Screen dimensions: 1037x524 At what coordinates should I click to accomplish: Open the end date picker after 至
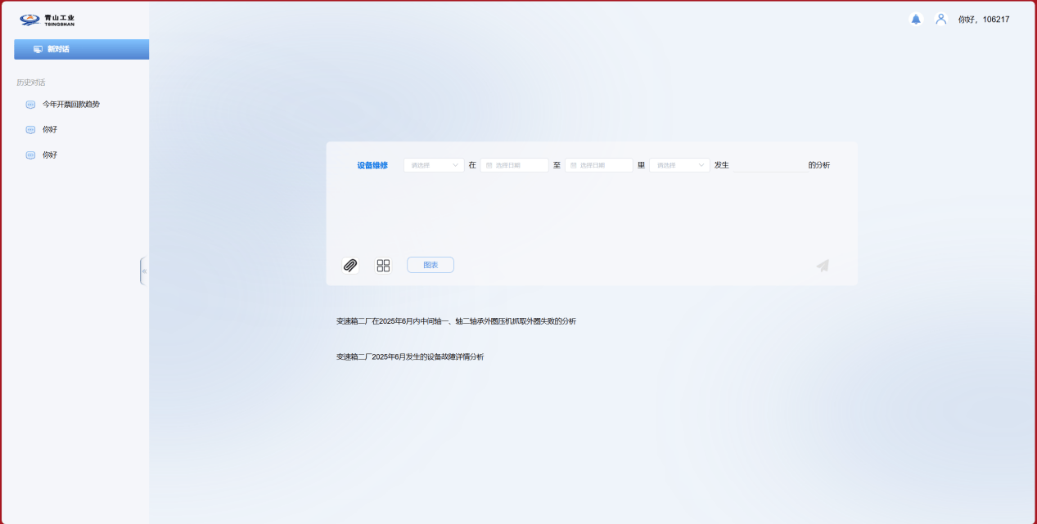coord(599,165)
